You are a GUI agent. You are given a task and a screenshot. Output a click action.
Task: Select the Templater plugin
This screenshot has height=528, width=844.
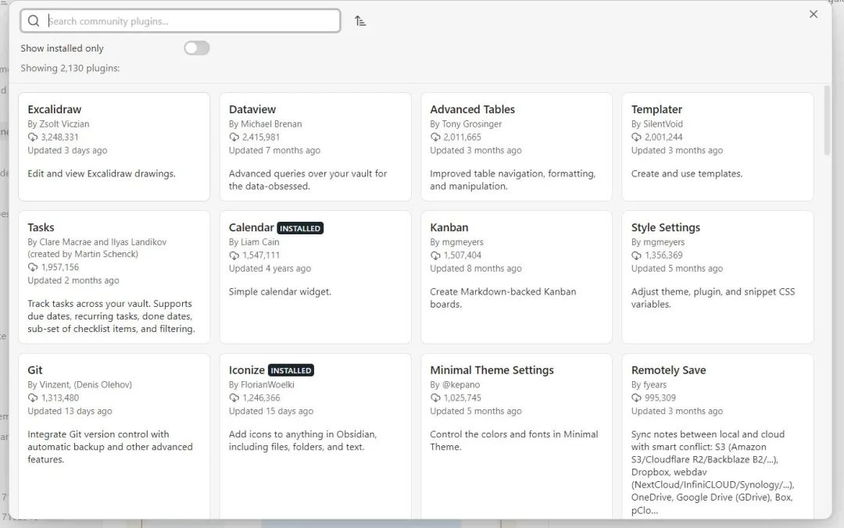(x=717, y=147)
